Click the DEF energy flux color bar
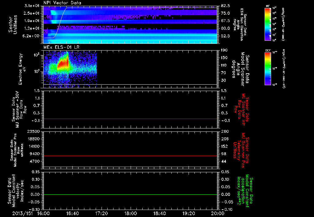The image size is (314, 217). pos(268,69)
